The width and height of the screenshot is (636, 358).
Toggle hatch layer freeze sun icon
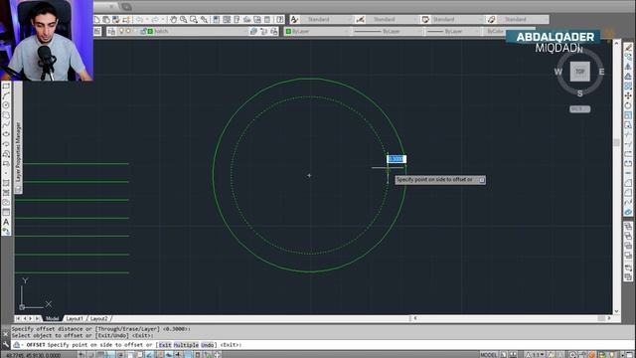pos(128,31)
